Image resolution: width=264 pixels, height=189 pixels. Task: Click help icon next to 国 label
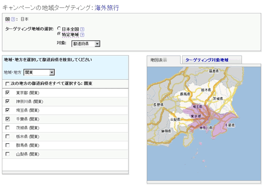[x=13, y=19]
